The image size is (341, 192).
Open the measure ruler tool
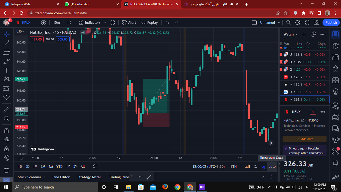pyautogui.click(x=7, y=109)
